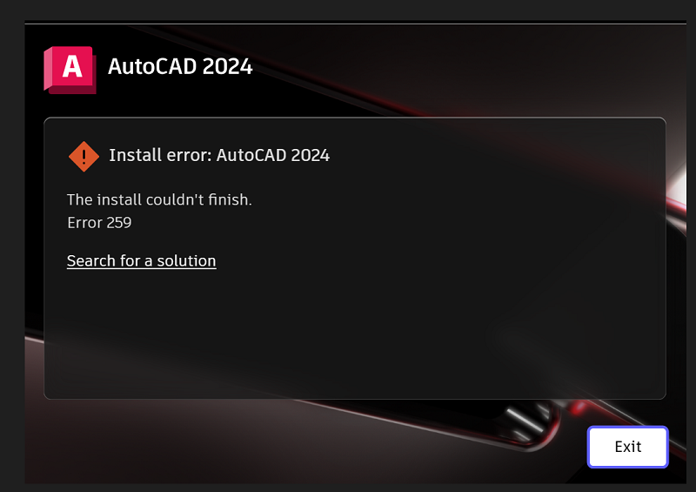
Task: Click the "Install error:" label beside the warning icon
Action: [x=160, y=155]
